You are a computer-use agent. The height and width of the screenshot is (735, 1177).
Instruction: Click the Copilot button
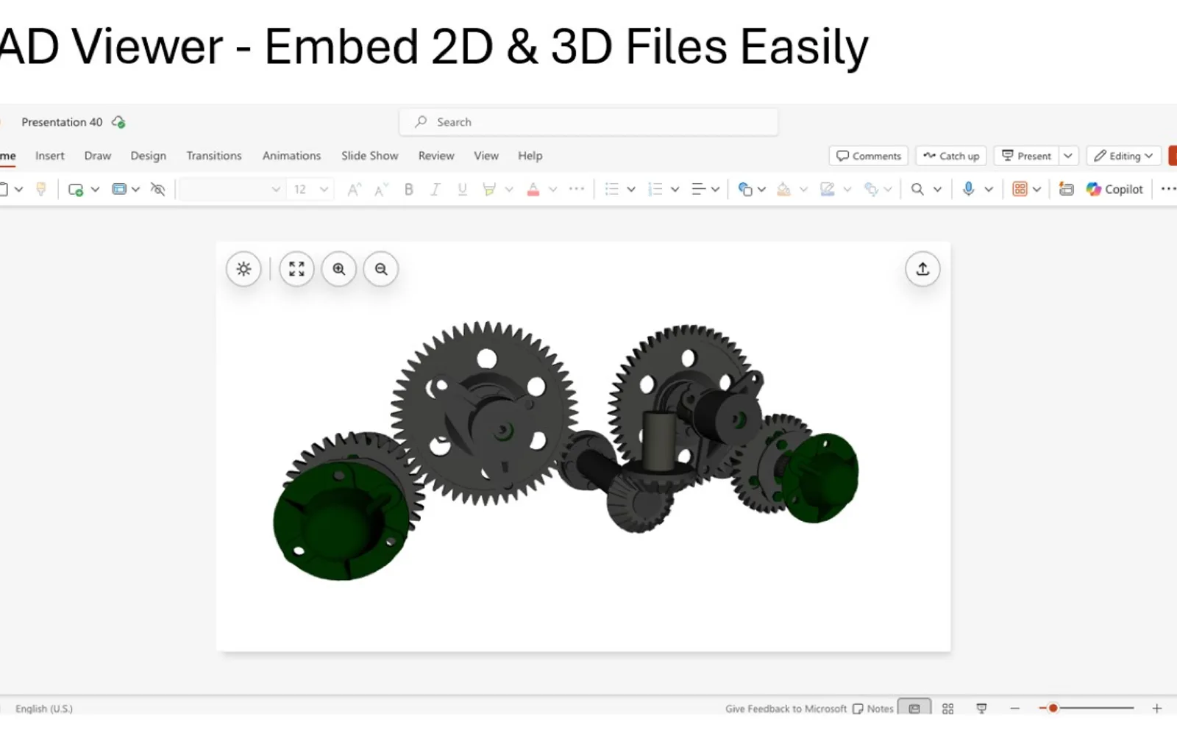[x=1115, y=190]
